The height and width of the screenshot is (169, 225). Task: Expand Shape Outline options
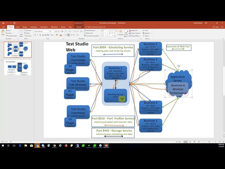135,33
